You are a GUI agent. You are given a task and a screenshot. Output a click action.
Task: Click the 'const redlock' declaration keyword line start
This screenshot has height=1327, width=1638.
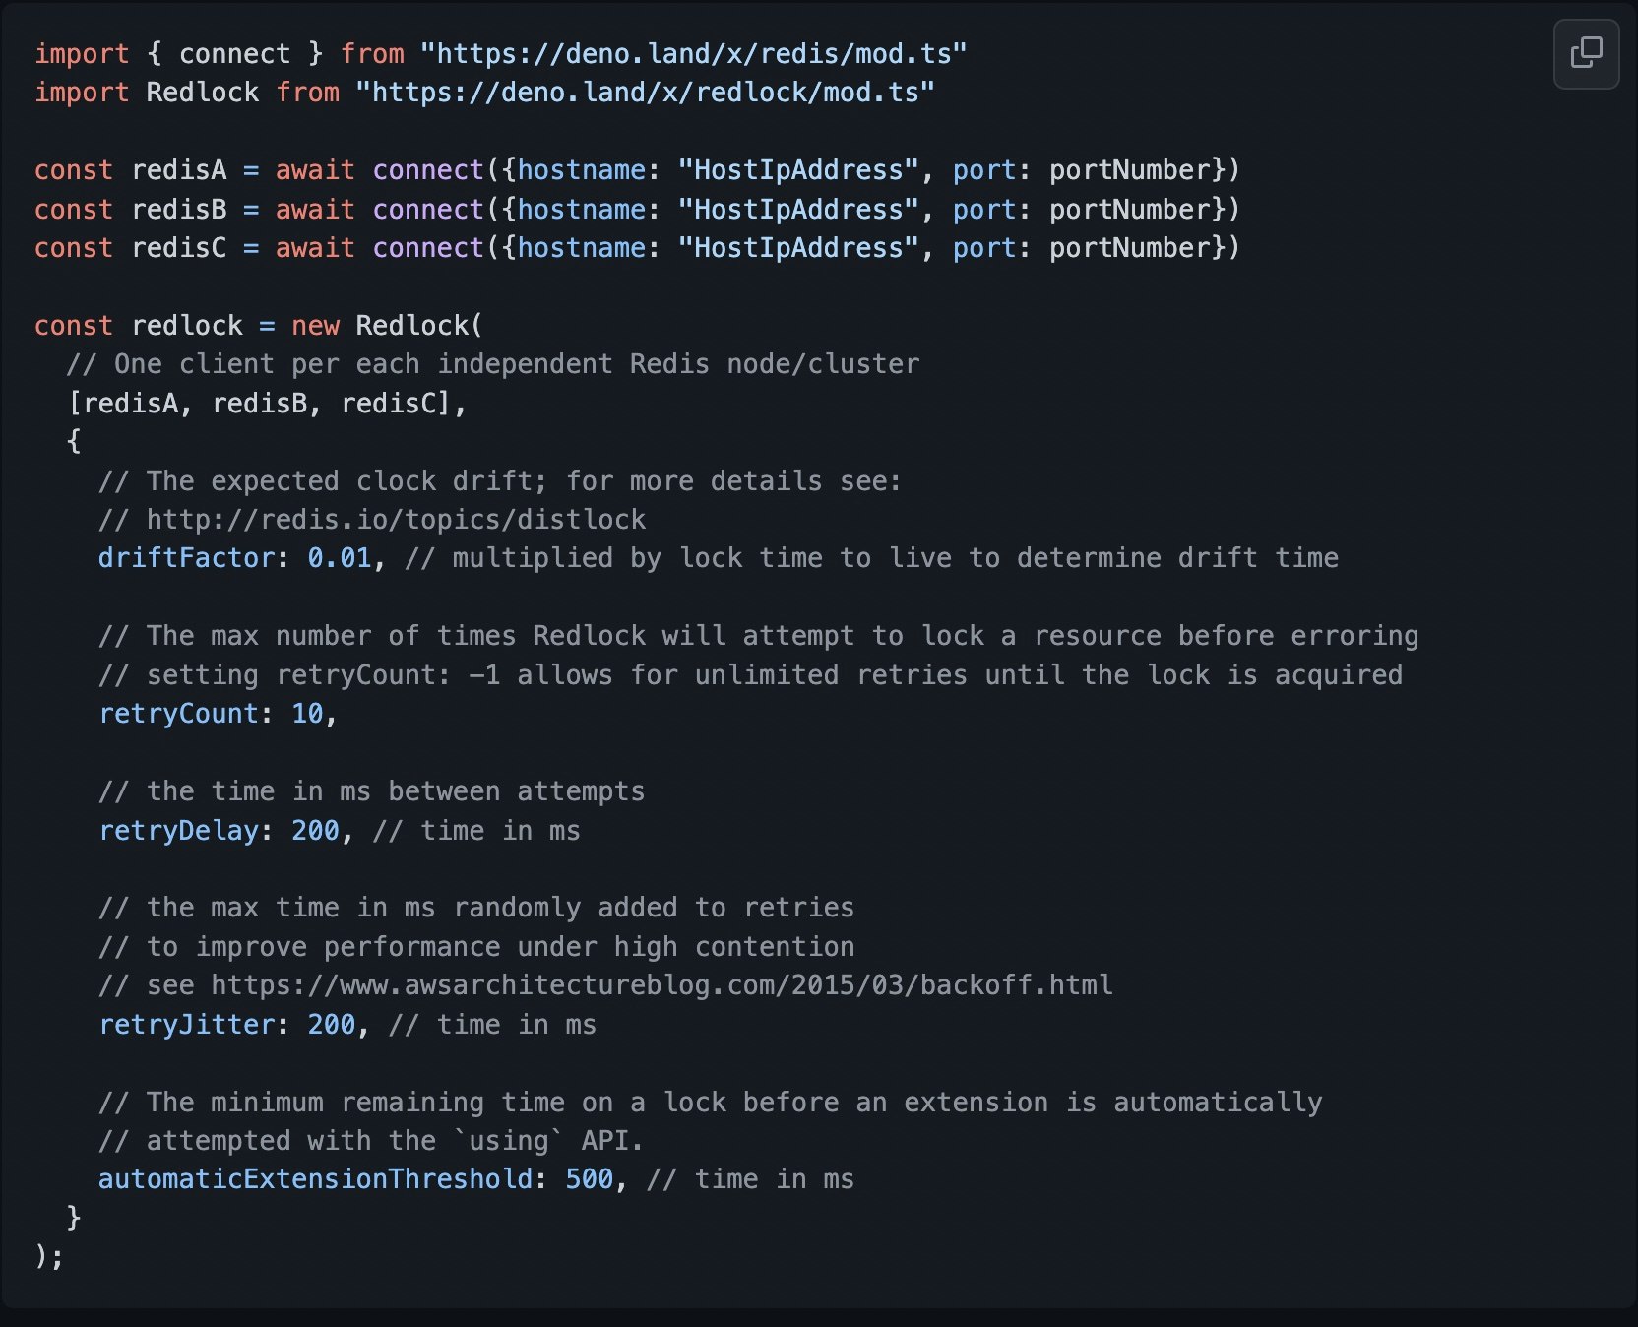tap(74, 326)
